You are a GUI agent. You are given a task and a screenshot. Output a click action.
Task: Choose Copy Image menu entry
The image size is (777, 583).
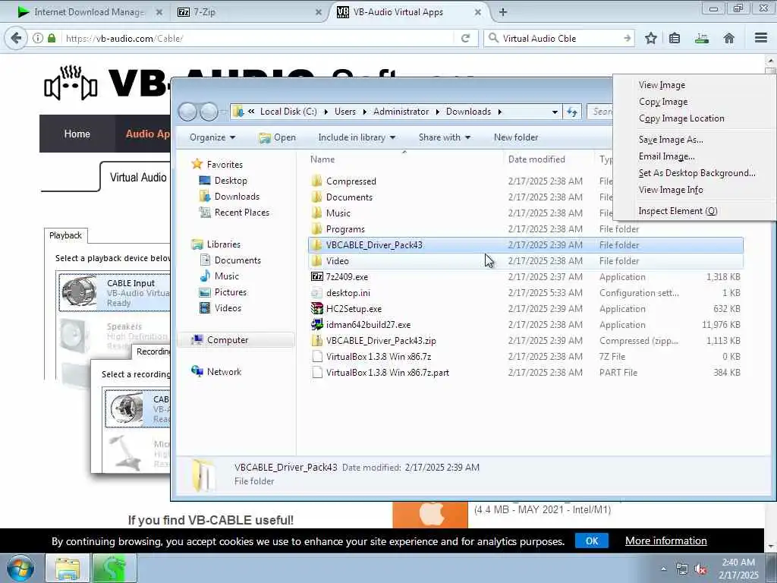tap(663, 102)
